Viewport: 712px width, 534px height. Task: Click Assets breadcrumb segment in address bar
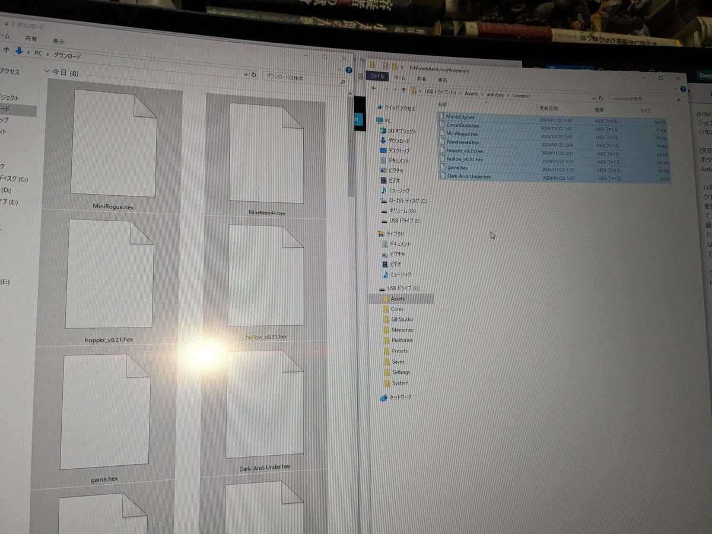471,93
